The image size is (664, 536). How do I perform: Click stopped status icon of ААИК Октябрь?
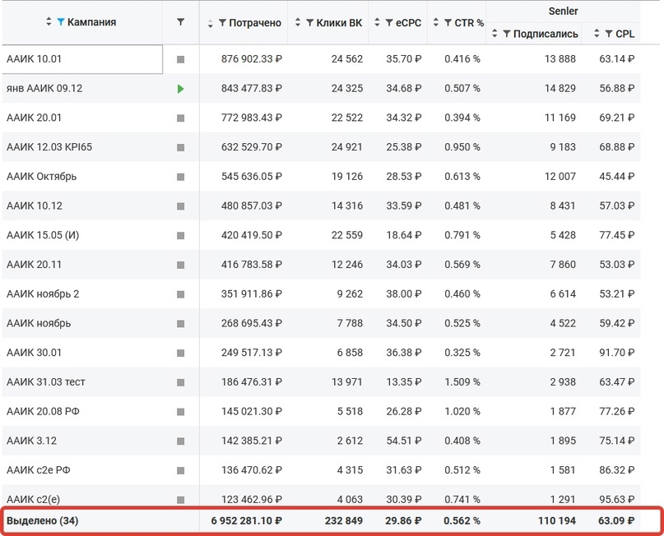(x=181, y=177)
